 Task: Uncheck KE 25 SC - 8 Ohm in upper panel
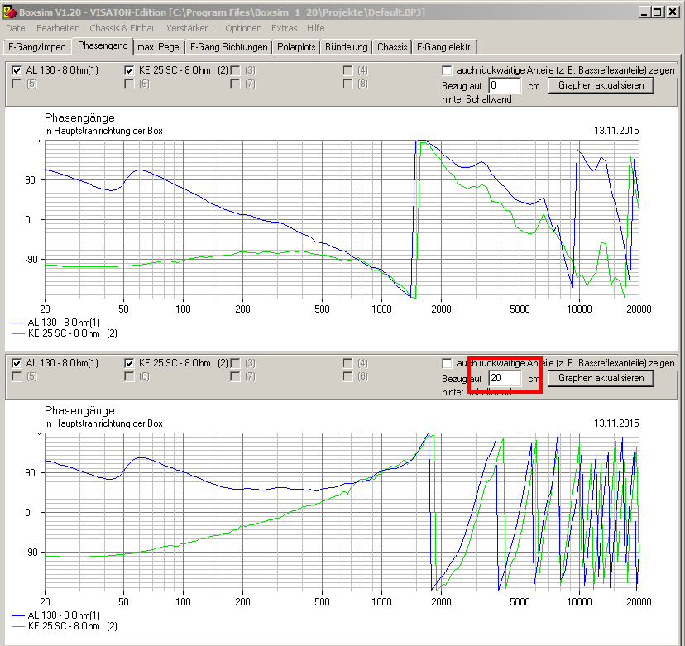[x=129, y=70]
